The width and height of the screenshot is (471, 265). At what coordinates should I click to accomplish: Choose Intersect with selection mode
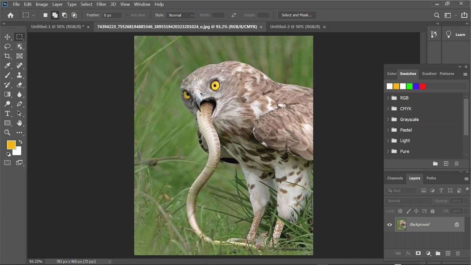74,15
